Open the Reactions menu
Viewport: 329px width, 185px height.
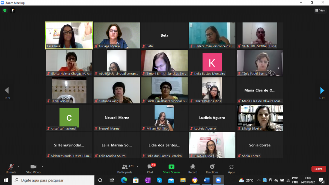coord(212,169)
